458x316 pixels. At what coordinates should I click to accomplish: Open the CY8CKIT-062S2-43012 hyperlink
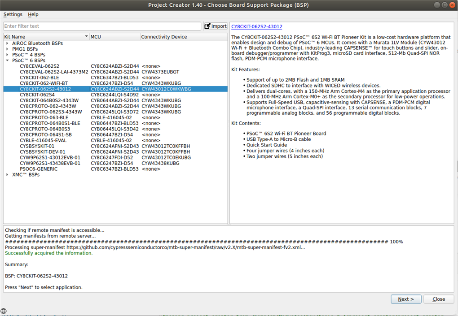click(x=257, y=26)
